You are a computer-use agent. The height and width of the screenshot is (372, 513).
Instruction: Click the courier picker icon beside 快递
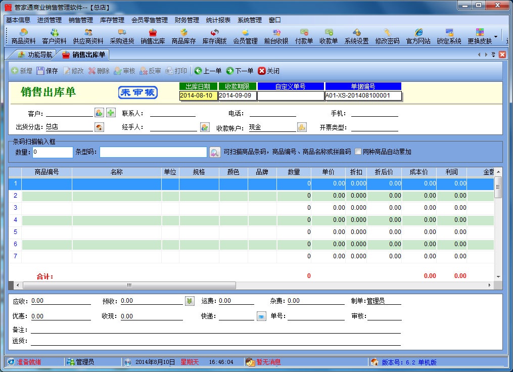(x=261, y=316)
